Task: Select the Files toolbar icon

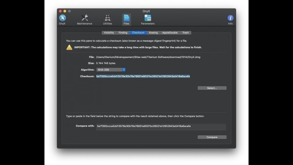Action: (x=126, y=20)
